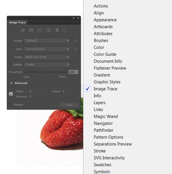Enable the Preview checkbox
The width and height of the screenshot is (172, 174).
coord(10,105)
